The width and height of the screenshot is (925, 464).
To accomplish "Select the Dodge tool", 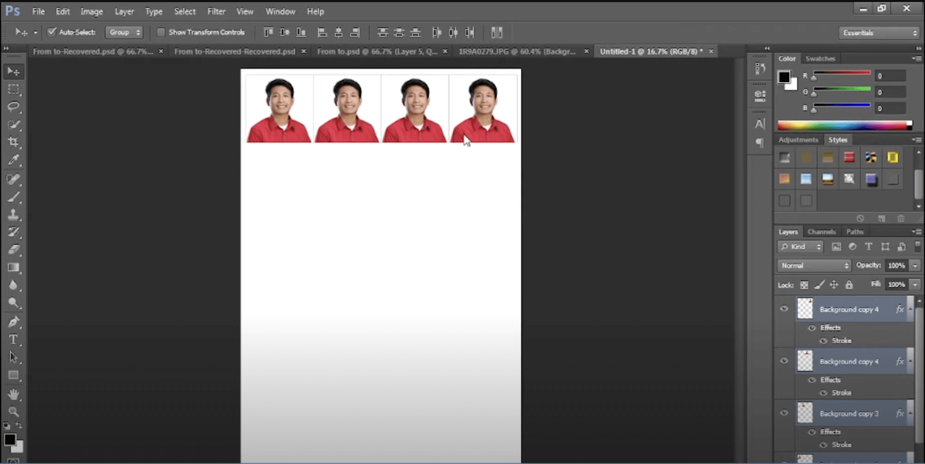I will tap(13, 303).
